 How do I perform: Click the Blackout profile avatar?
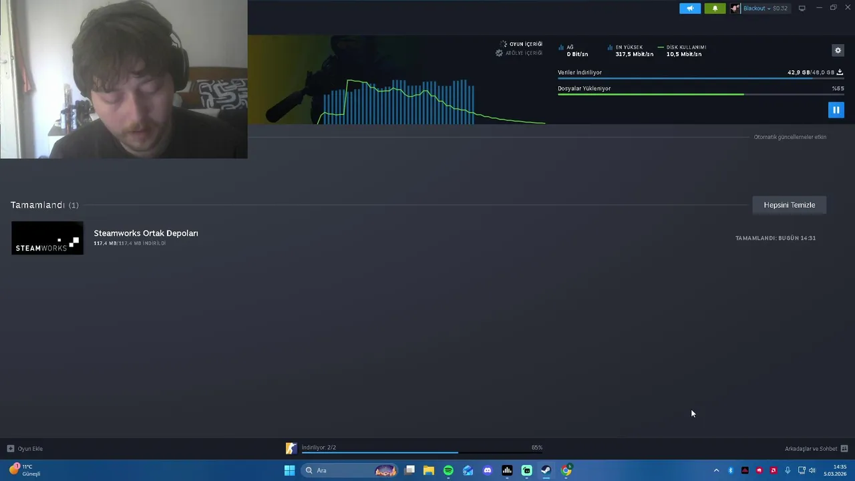pos(735,8)
